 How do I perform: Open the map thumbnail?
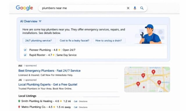147,79
